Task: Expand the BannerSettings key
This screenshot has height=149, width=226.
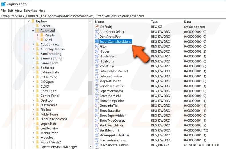Action: pyautogui.click(x=33, y=58)
